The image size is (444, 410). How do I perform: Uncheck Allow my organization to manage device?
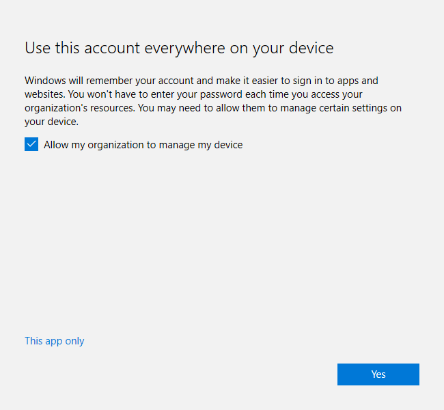[31, 144]
